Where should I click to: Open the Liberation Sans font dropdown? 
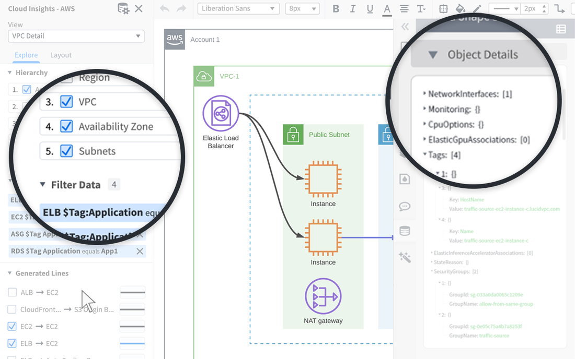[238, 8]
